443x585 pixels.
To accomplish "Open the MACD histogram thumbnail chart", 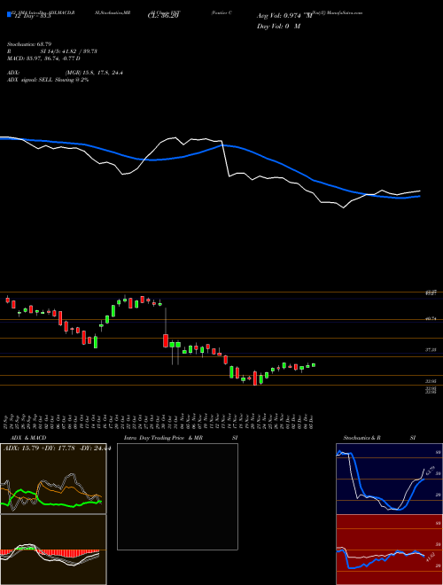I will (x=53, y=550).
